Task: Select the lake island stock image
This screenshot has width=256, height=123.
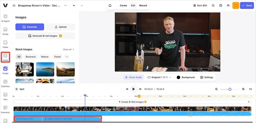Action: [45, 69]
